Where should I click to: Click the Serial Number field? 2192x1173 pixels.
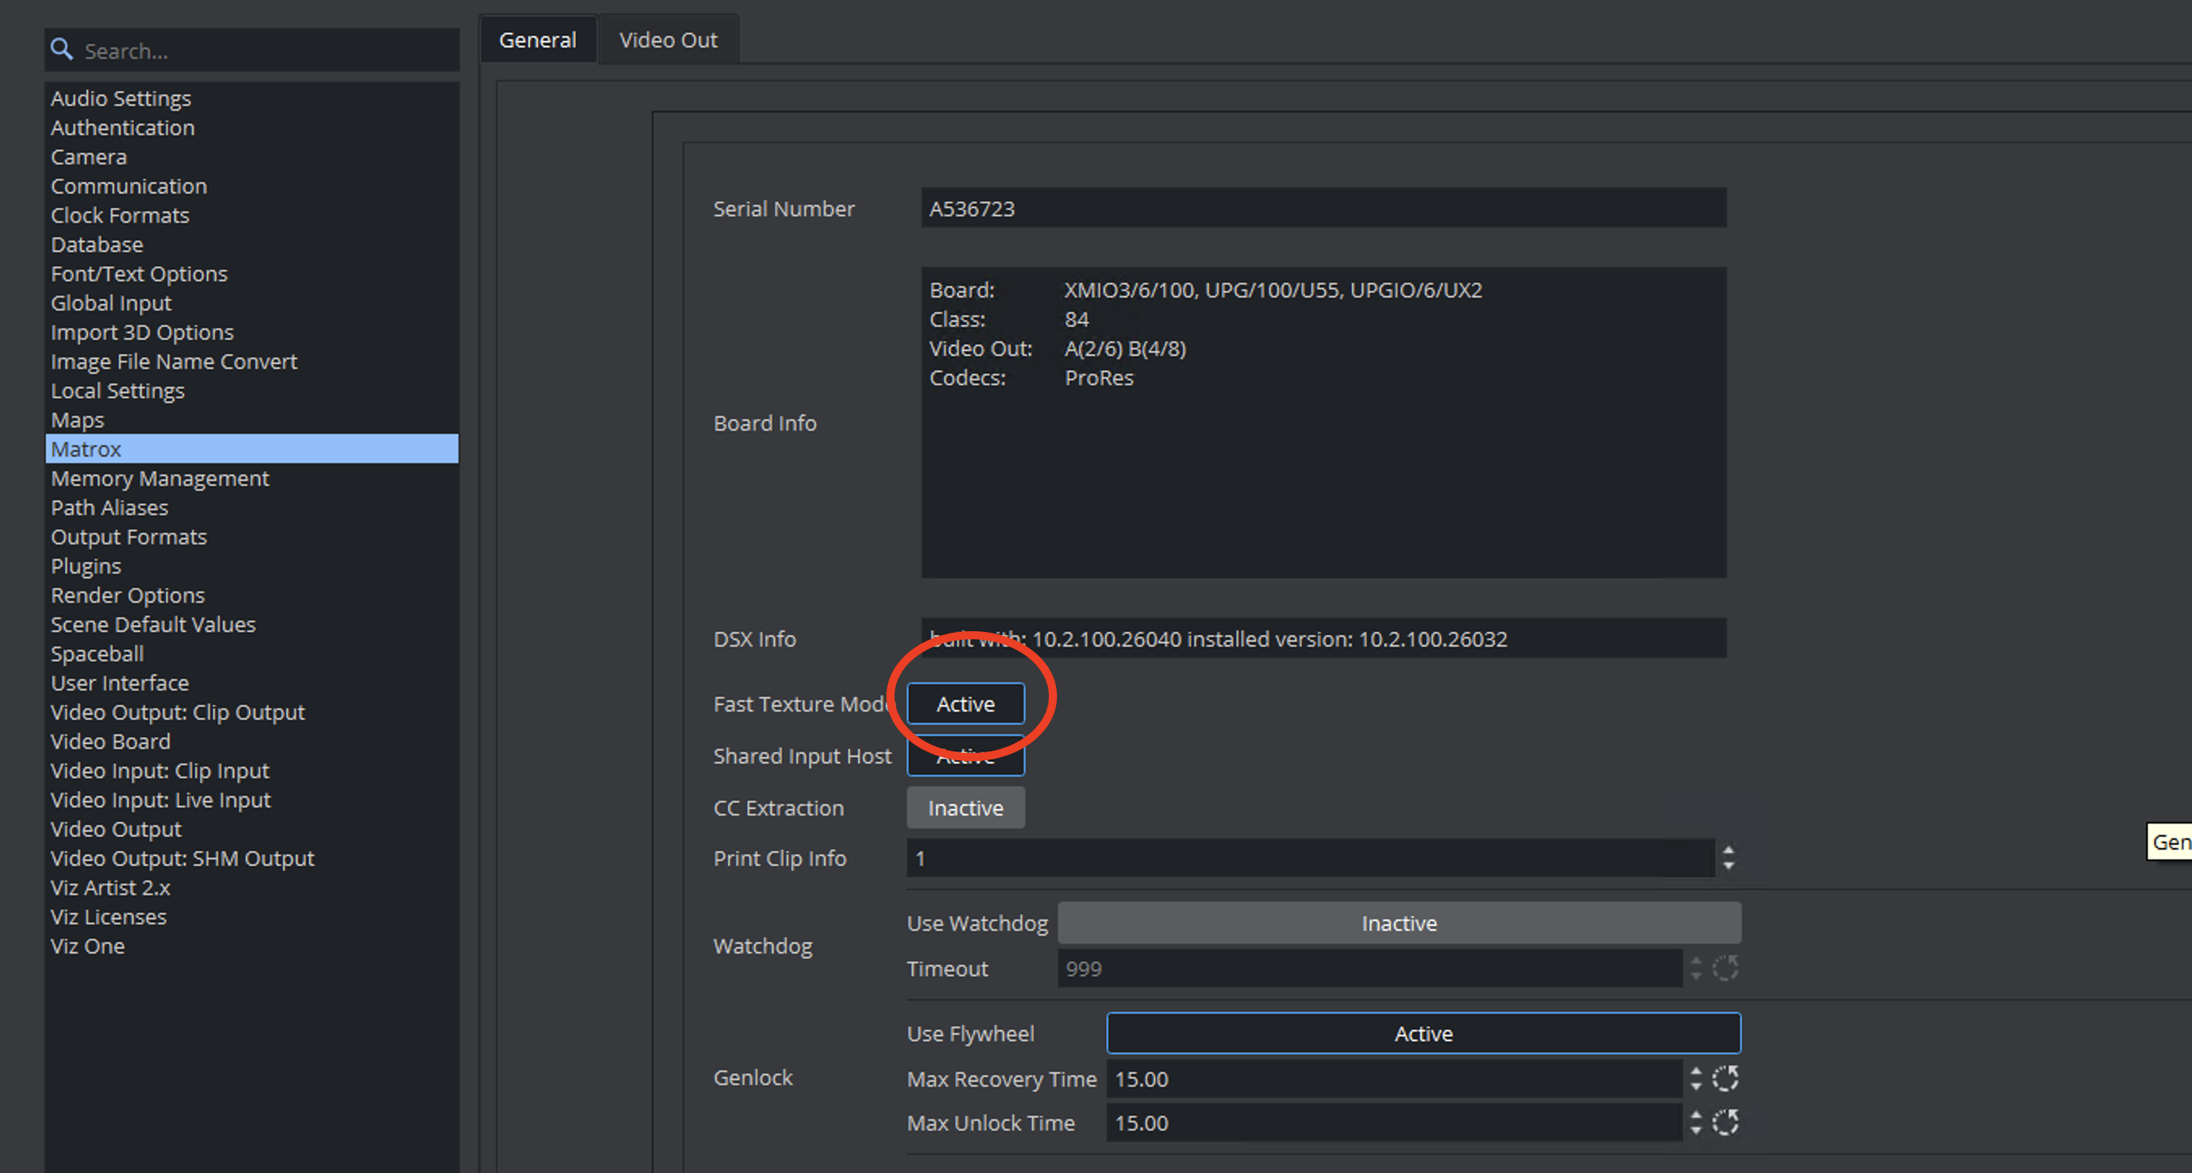click(1323, 209)
